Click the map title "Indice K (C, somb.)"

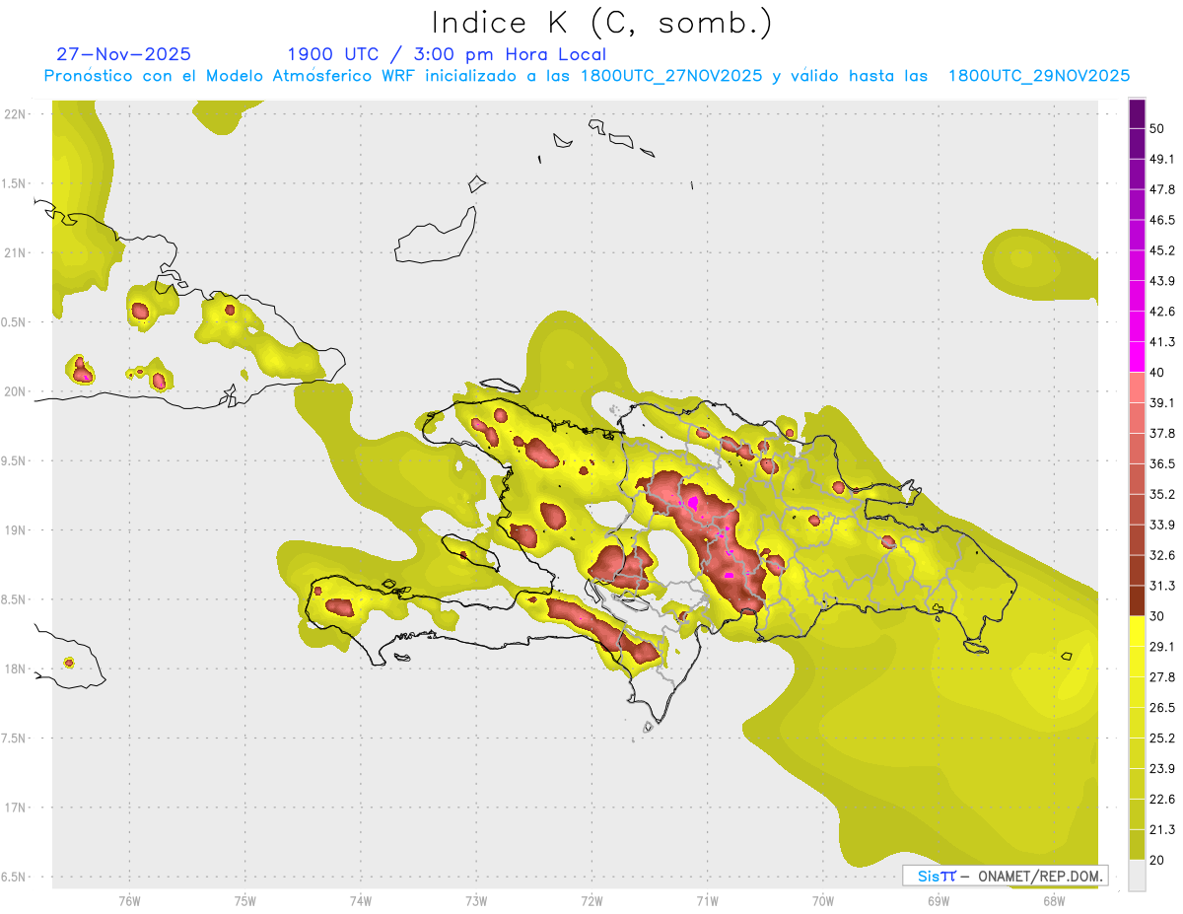(603, 23)
